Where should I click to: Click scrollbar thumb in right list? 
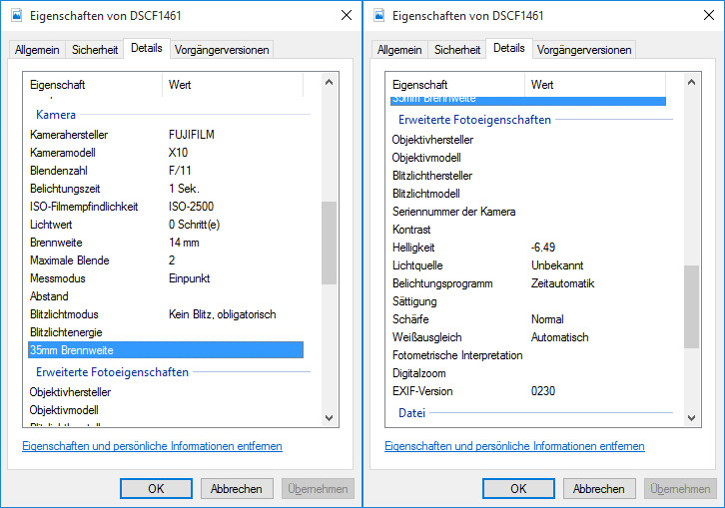[692, 306]
